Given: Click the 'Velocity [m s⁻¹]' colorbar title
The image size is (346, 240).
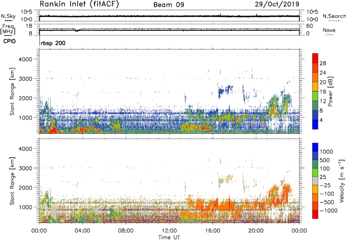Looking at the screenshot, I should coord(342,181).
